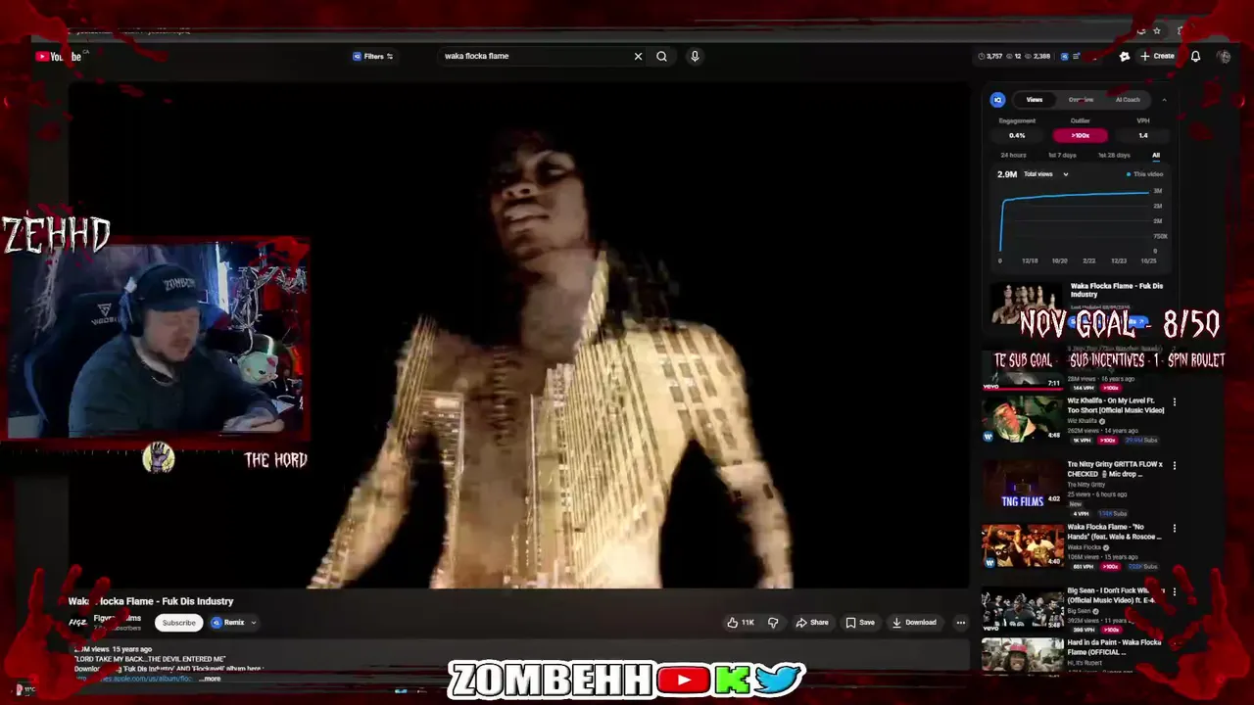Click the Remix button
Viewport: 1254px width, 705px height.
227,622
